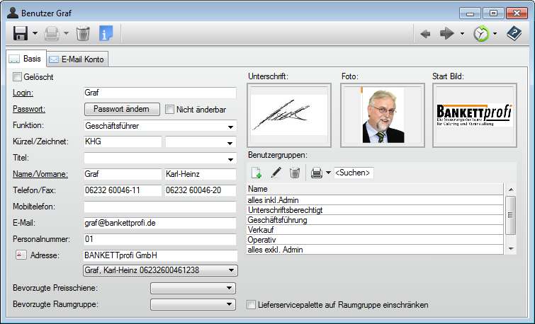Edit user group with the pencil icon
Viewport: 535px width, 324px height.
point(276,172)
